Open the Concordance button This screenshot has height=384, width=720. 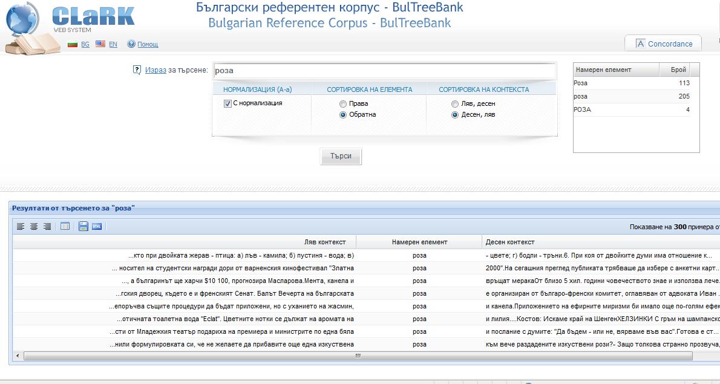(663, 44)
